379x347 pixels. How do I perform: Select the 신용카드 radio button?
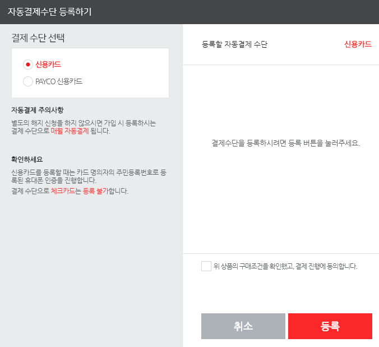(28, 65)
